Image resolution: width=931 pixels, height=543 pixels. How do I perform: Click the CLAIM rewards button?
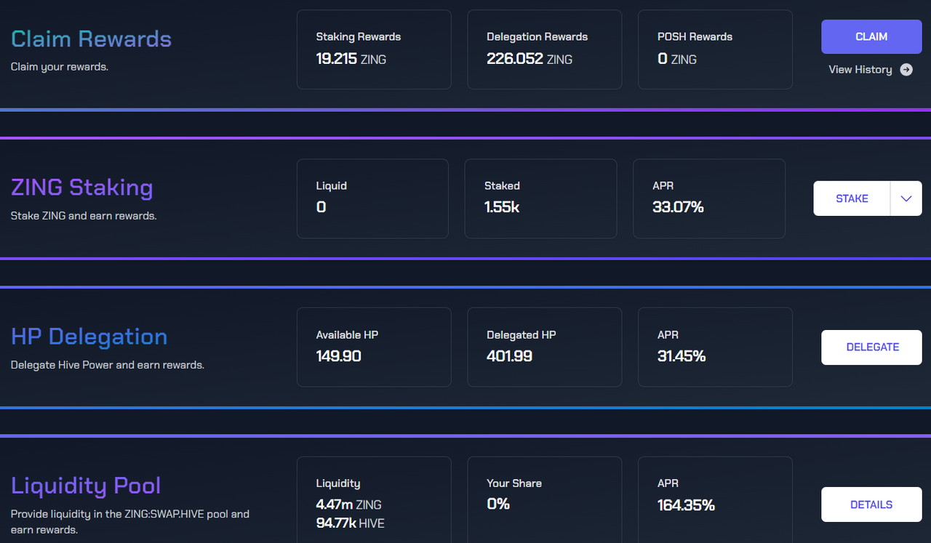pyautogui.click(x=871, y=36)
